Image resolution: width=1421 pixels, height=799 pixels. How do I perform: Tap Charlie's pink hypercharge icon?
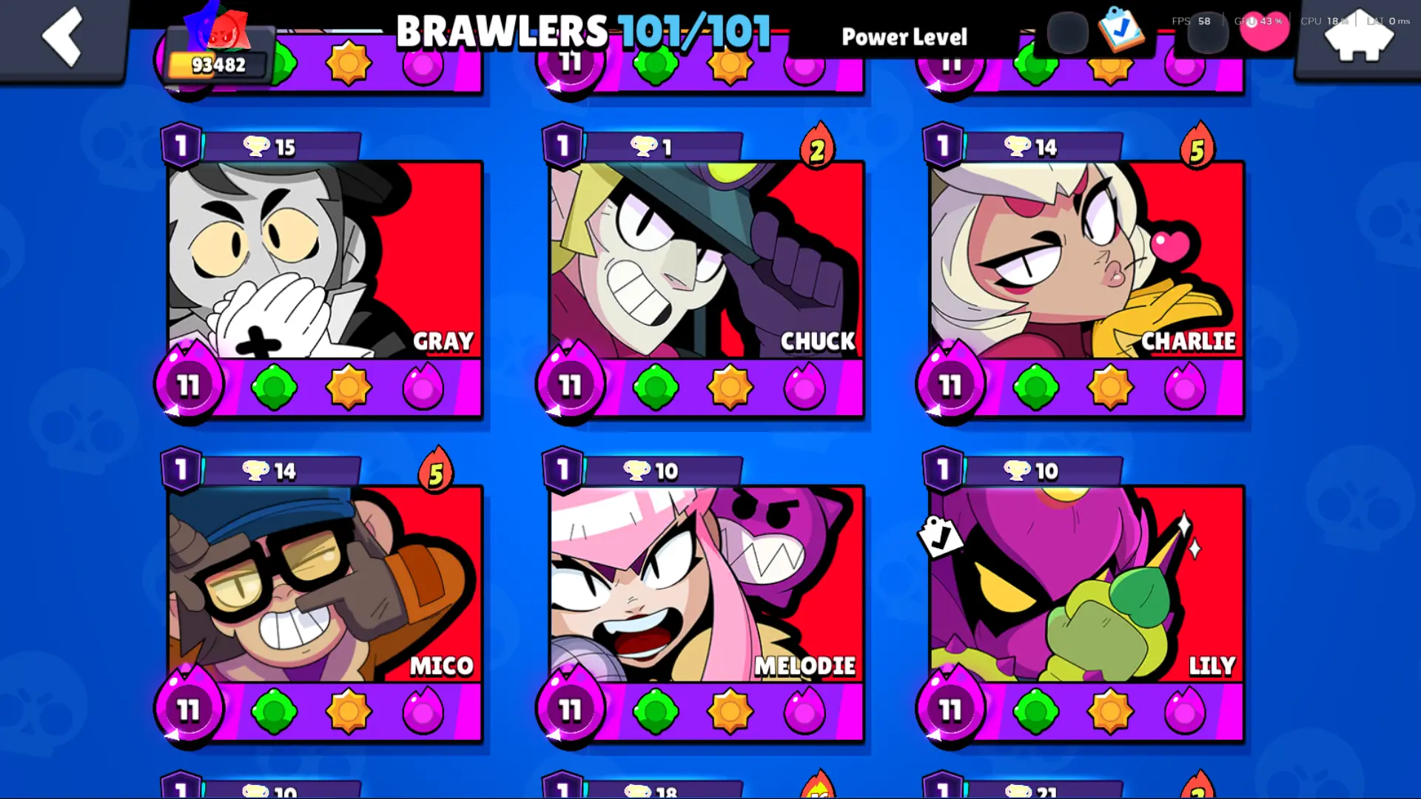pyautogui.click(x=1185, y=387)
